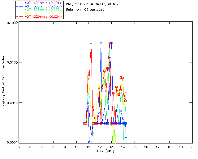Click the AOT 400nm legend entry
The width and height of the screenshot is (198, 159).
click(x=43, y=3)
